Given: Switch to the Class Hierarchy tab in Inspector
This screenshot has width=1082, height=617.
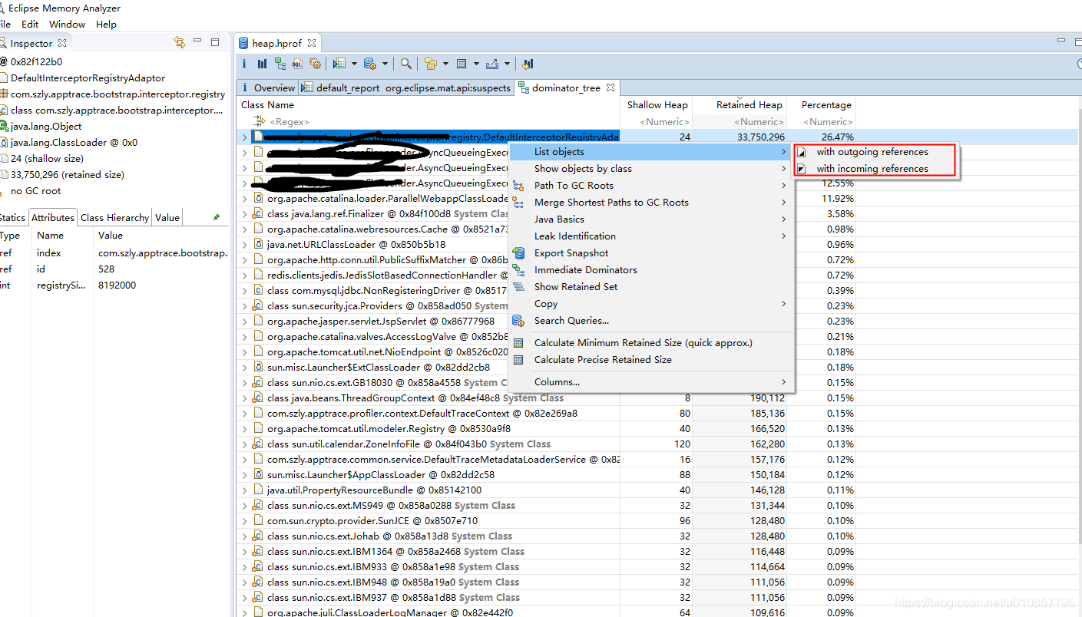Looking at the screenshot, I should (x=114, y=217).
